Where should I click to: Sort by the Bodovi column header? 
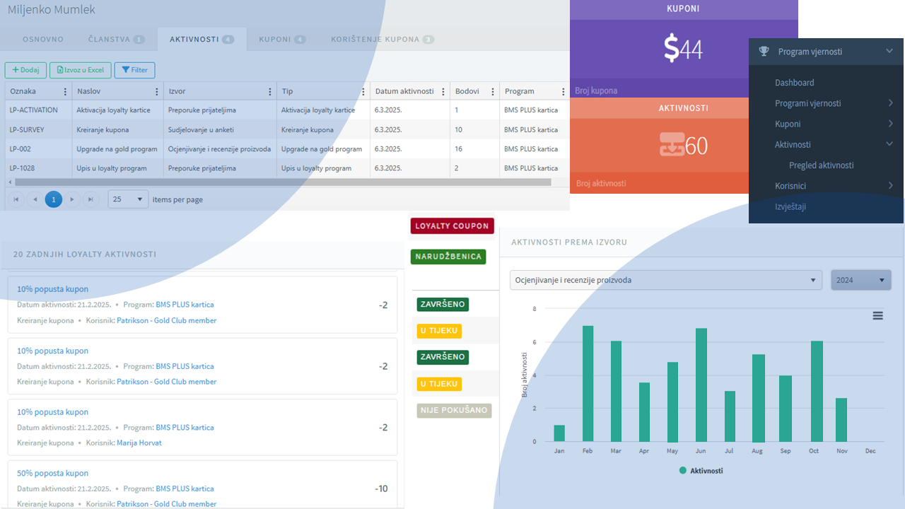coord(467,91)
